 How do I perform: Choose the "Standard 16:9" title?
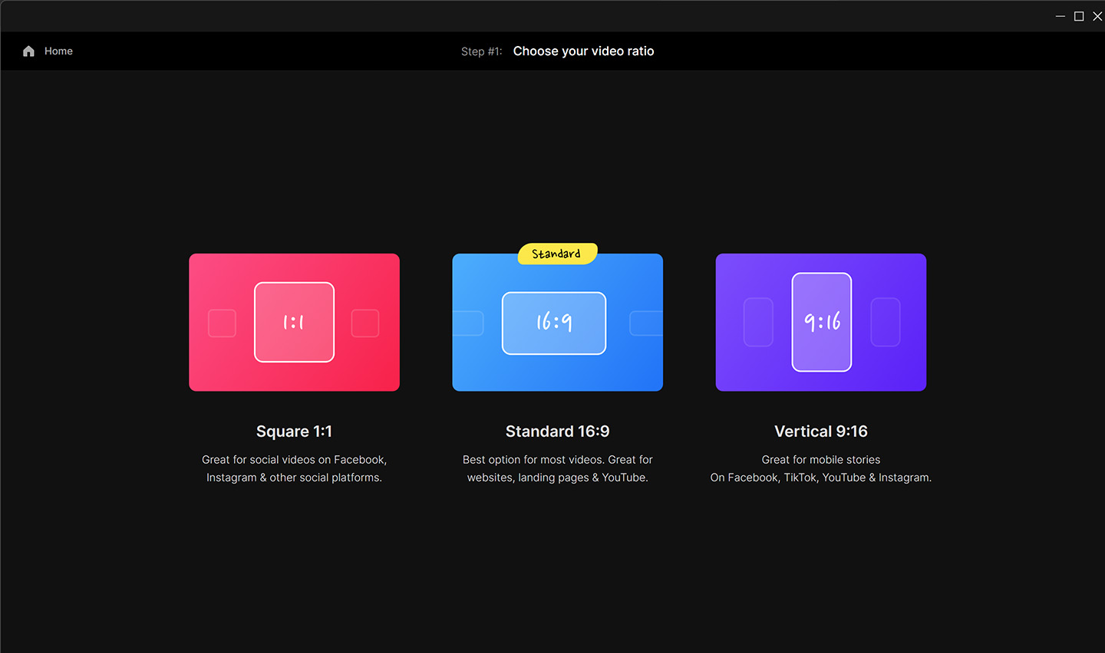[x=557, y=432]
